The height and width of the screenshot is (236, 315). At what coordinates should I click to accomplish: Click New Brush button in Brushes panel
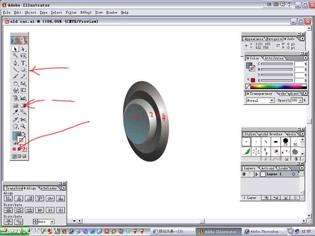pyautogui.click(x=286, y=159)
